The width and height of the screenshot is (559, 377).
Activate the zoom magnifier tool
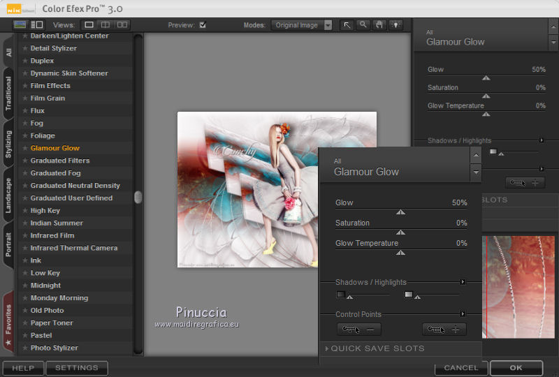[363, 25]
